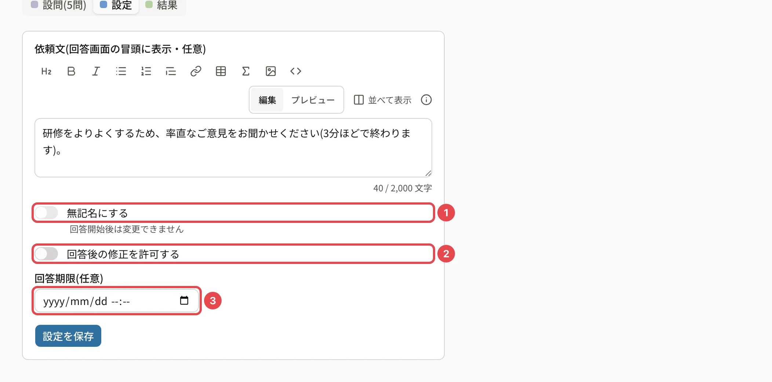Click the 依頼文 section heading

(120, 49)
